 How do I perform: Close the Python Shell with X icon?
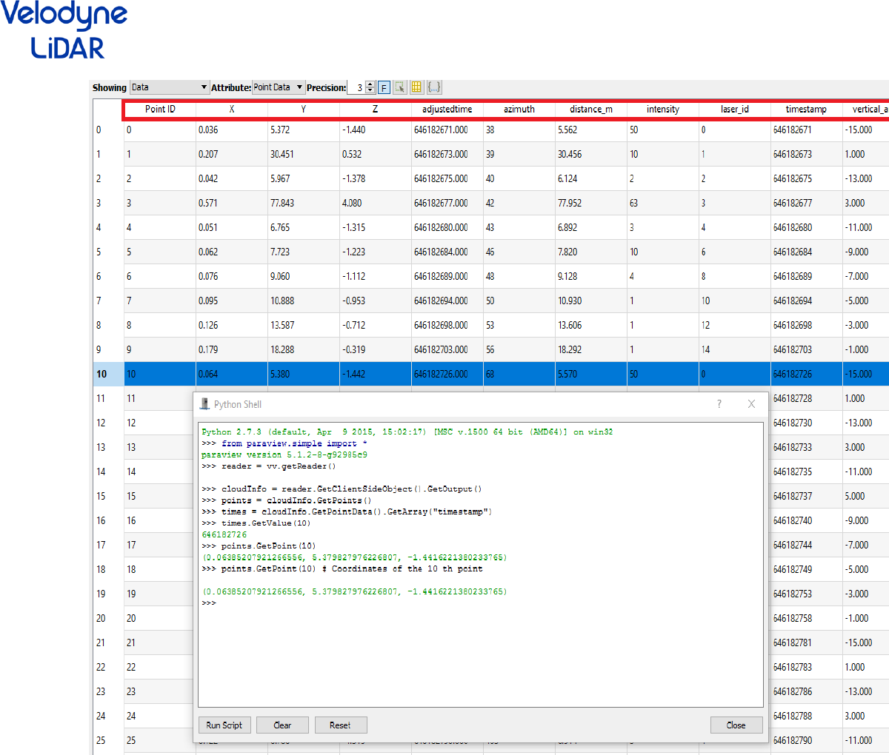coord(751,404)
